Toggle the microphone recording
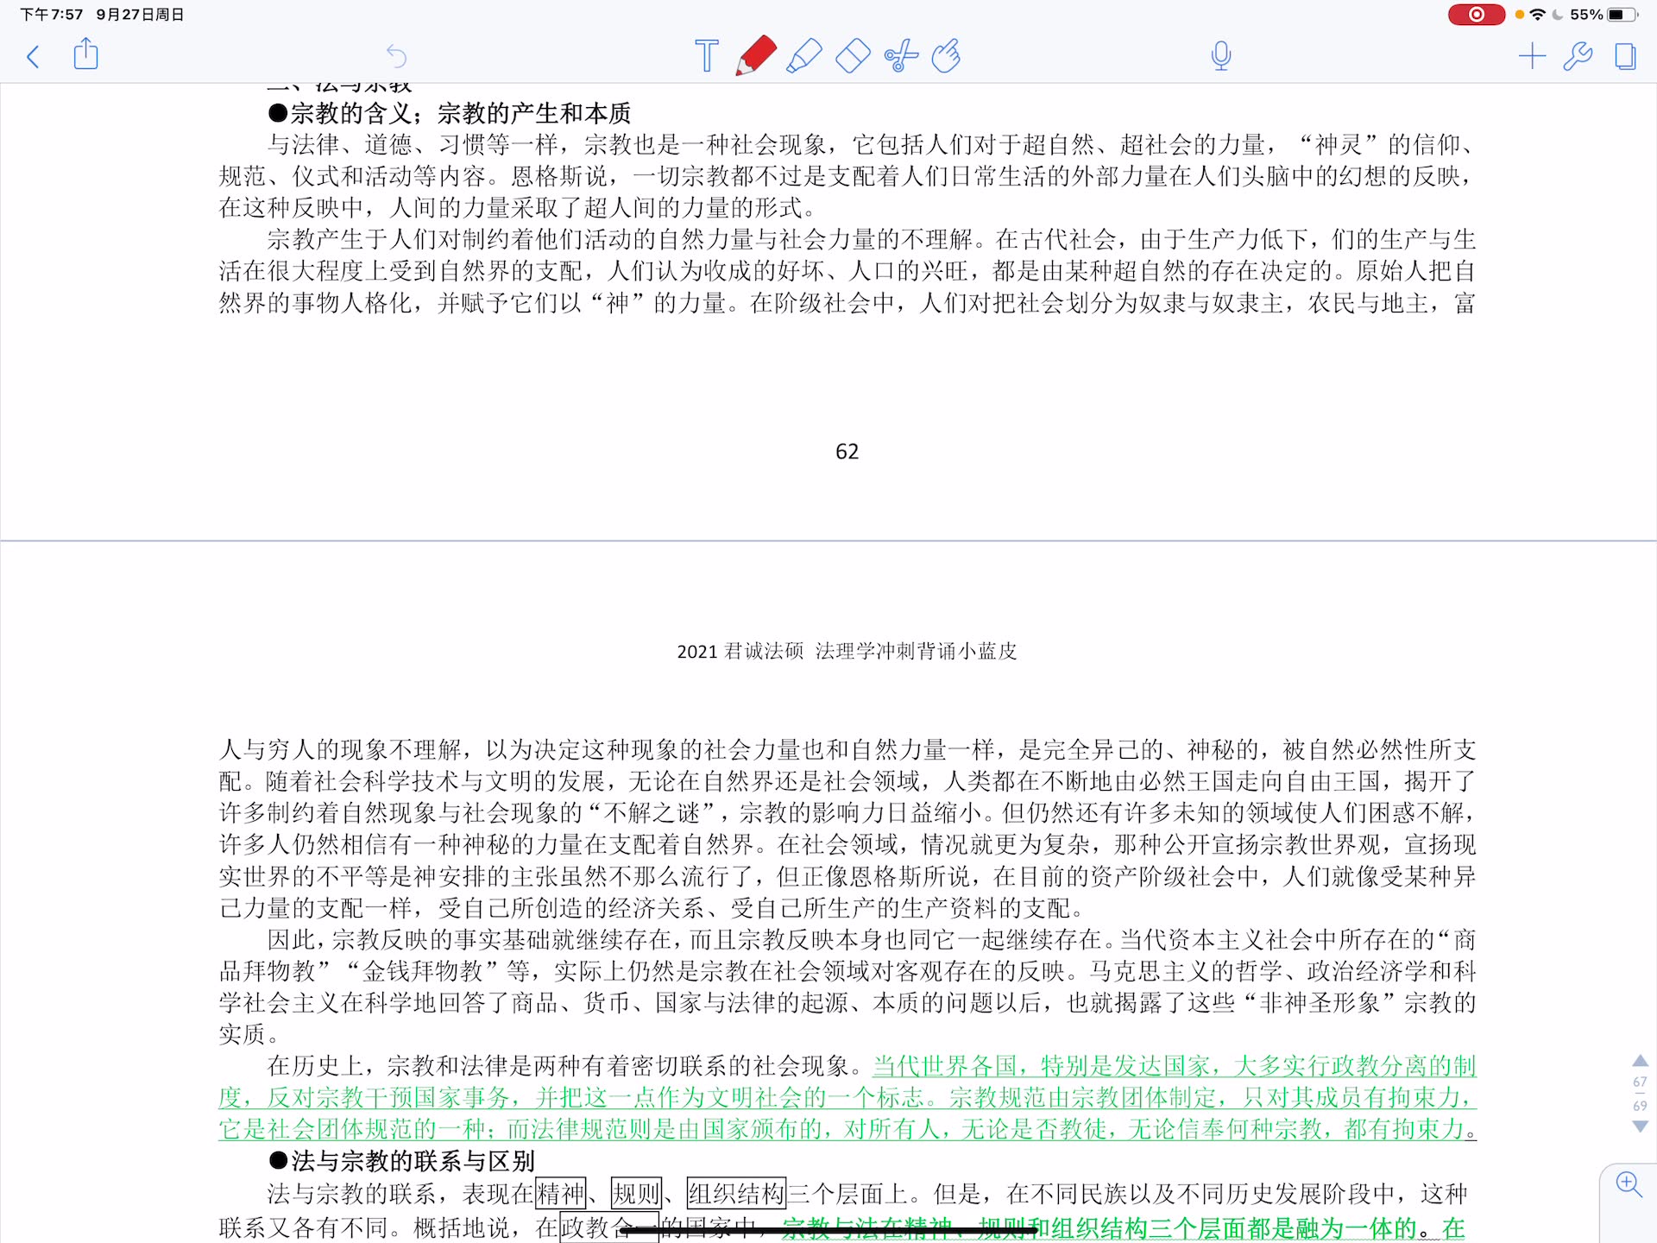The height and width of the screenshot is (1243, 1657). (1220, 55)
